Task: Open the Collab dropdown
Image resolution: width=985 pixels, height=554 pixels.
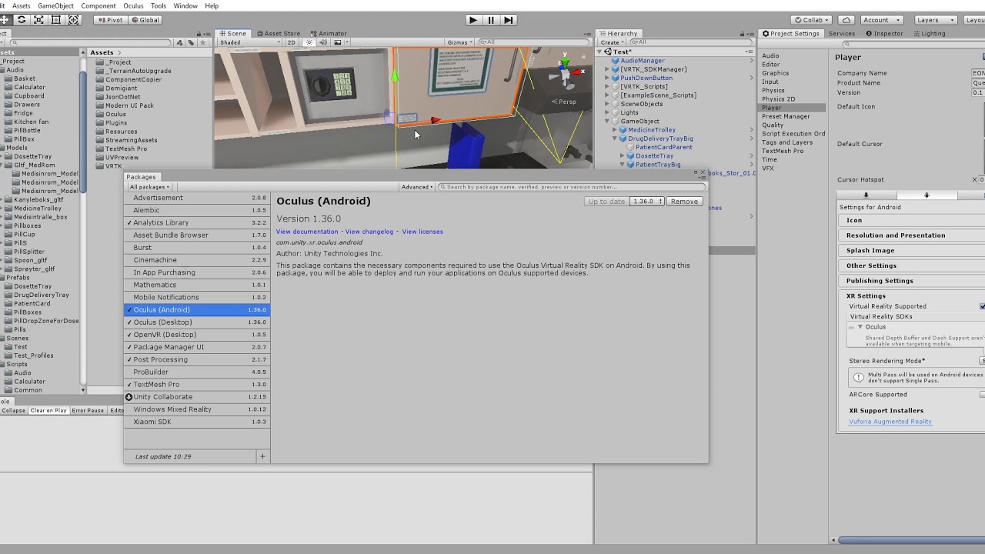Action: [x=812, y=20]
